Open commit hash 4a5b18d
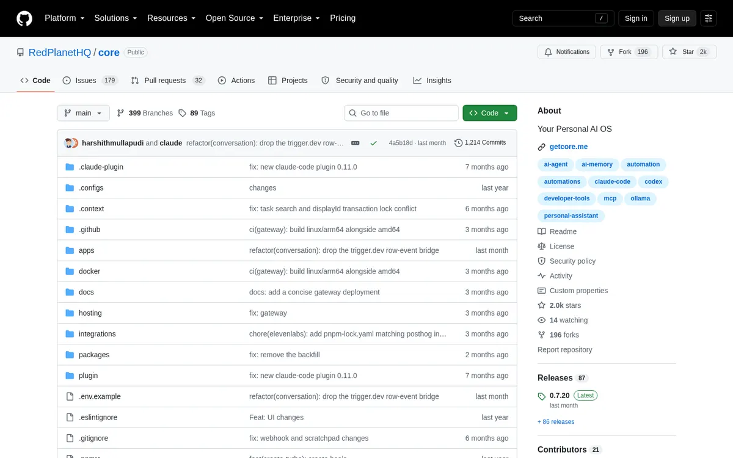The height and width of the screenshot is (458, 733). pos(401,143)
